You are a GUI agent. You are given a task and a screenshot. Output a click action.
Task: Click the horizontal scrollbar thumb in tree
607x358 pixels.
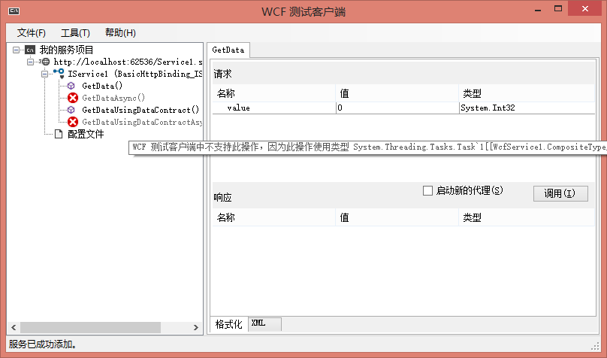click(91, 327)
